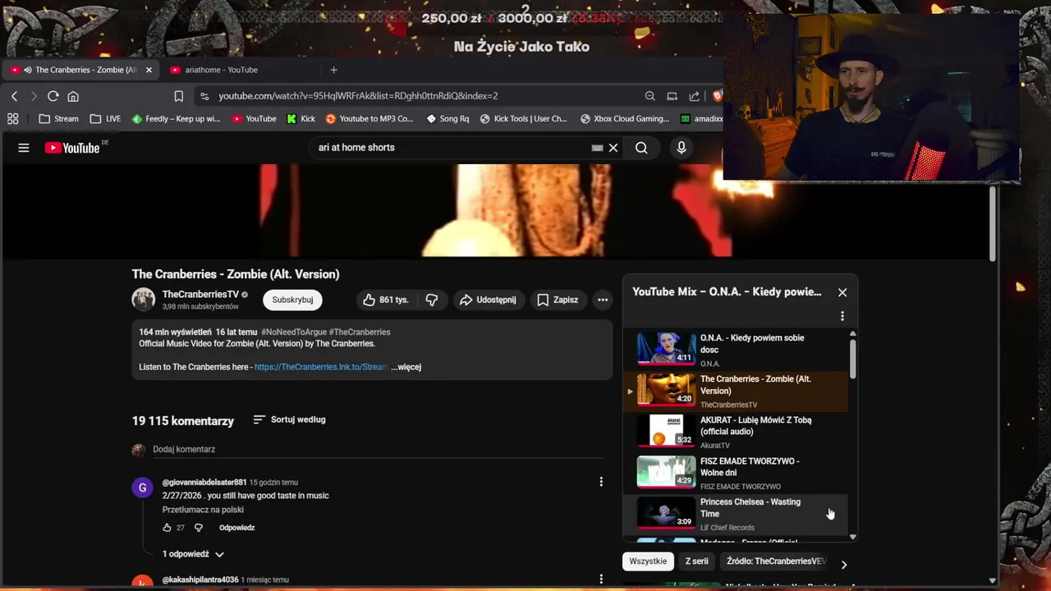Open the three-dot menu of the YouTube Mix playlist
Image resolution: width=1051 pixels, height=591 pixels.
pyautogui.click(x=842, y=316)
